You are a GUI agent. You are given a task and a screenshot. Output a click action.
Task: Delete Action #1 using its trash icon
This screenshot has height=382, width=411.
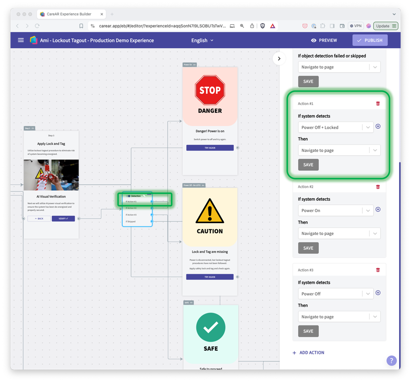pos(378,103)
